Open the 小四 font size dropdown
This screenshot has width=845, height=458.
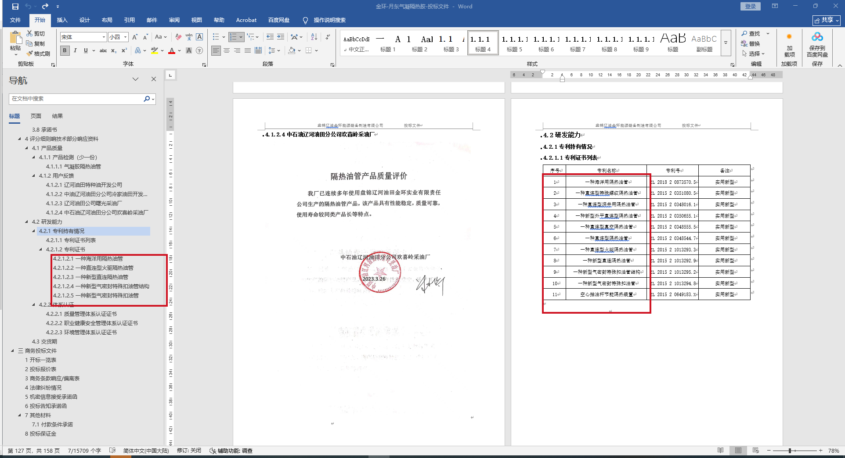point(125,37)
